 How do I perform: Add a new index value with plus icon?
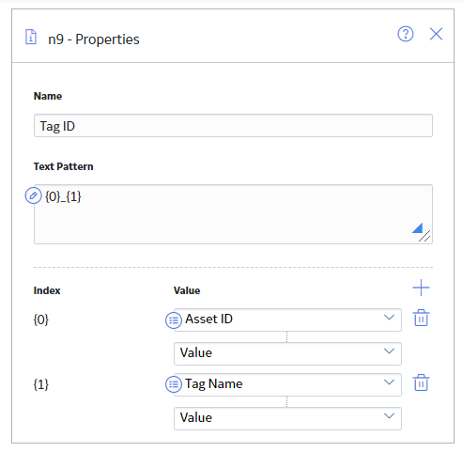tap(421, 288)
